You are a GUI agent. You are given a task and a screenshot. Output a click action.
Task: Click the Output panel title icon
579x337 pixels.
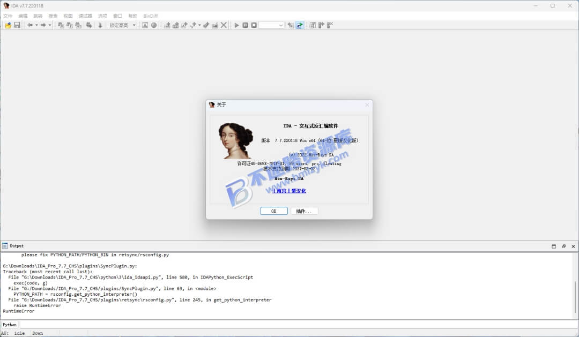click(x=5, y=246)
